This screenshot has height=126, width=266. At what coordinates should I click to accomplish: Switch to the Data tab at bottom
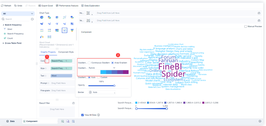(10, 121)
